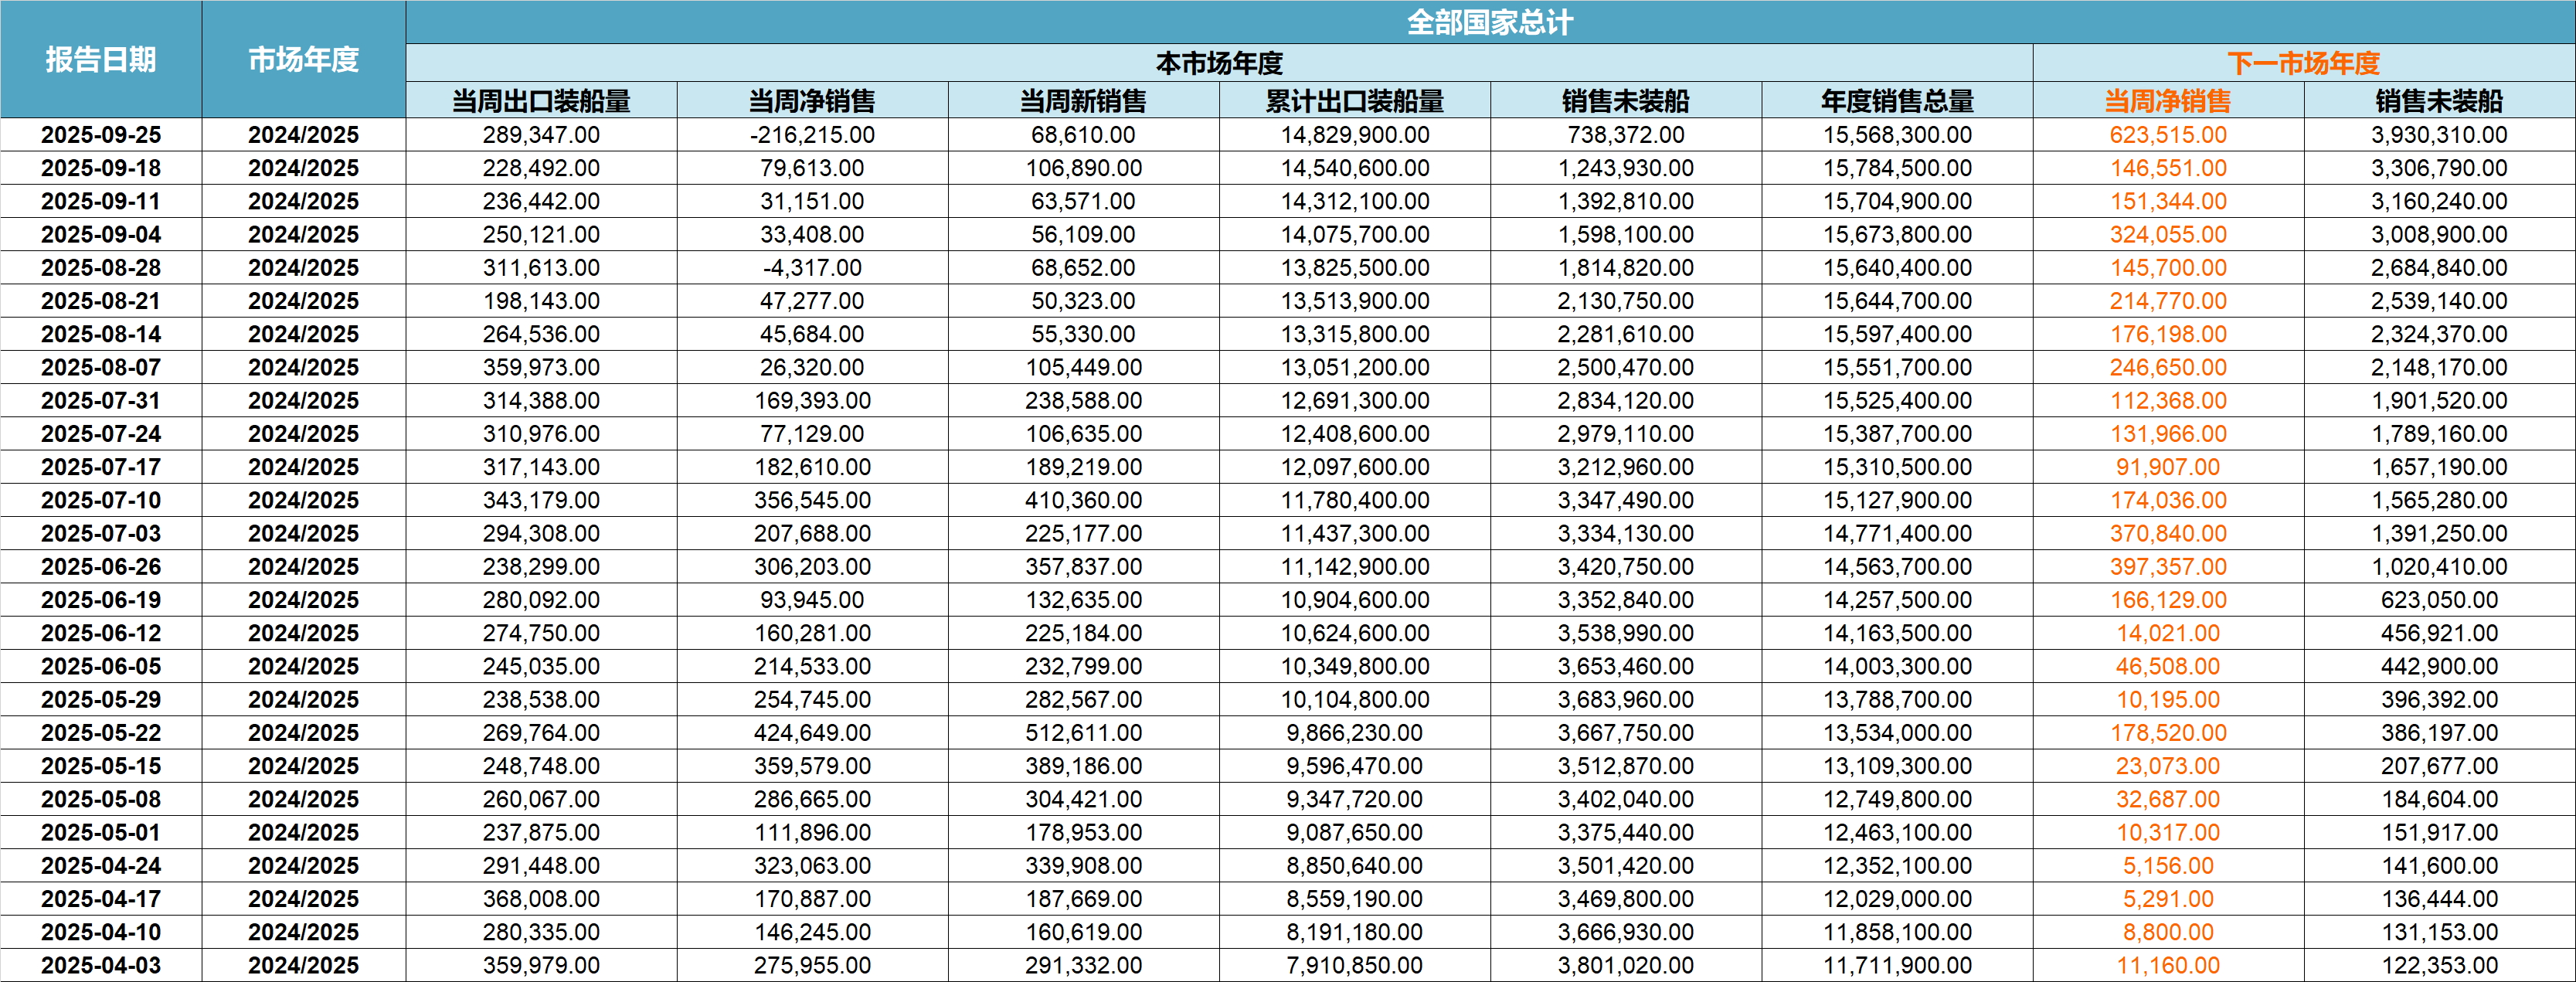This screenshot has height=982, width=2576.
Task: Select the orange 下一市场年度 header
Action: (2303, 63)
